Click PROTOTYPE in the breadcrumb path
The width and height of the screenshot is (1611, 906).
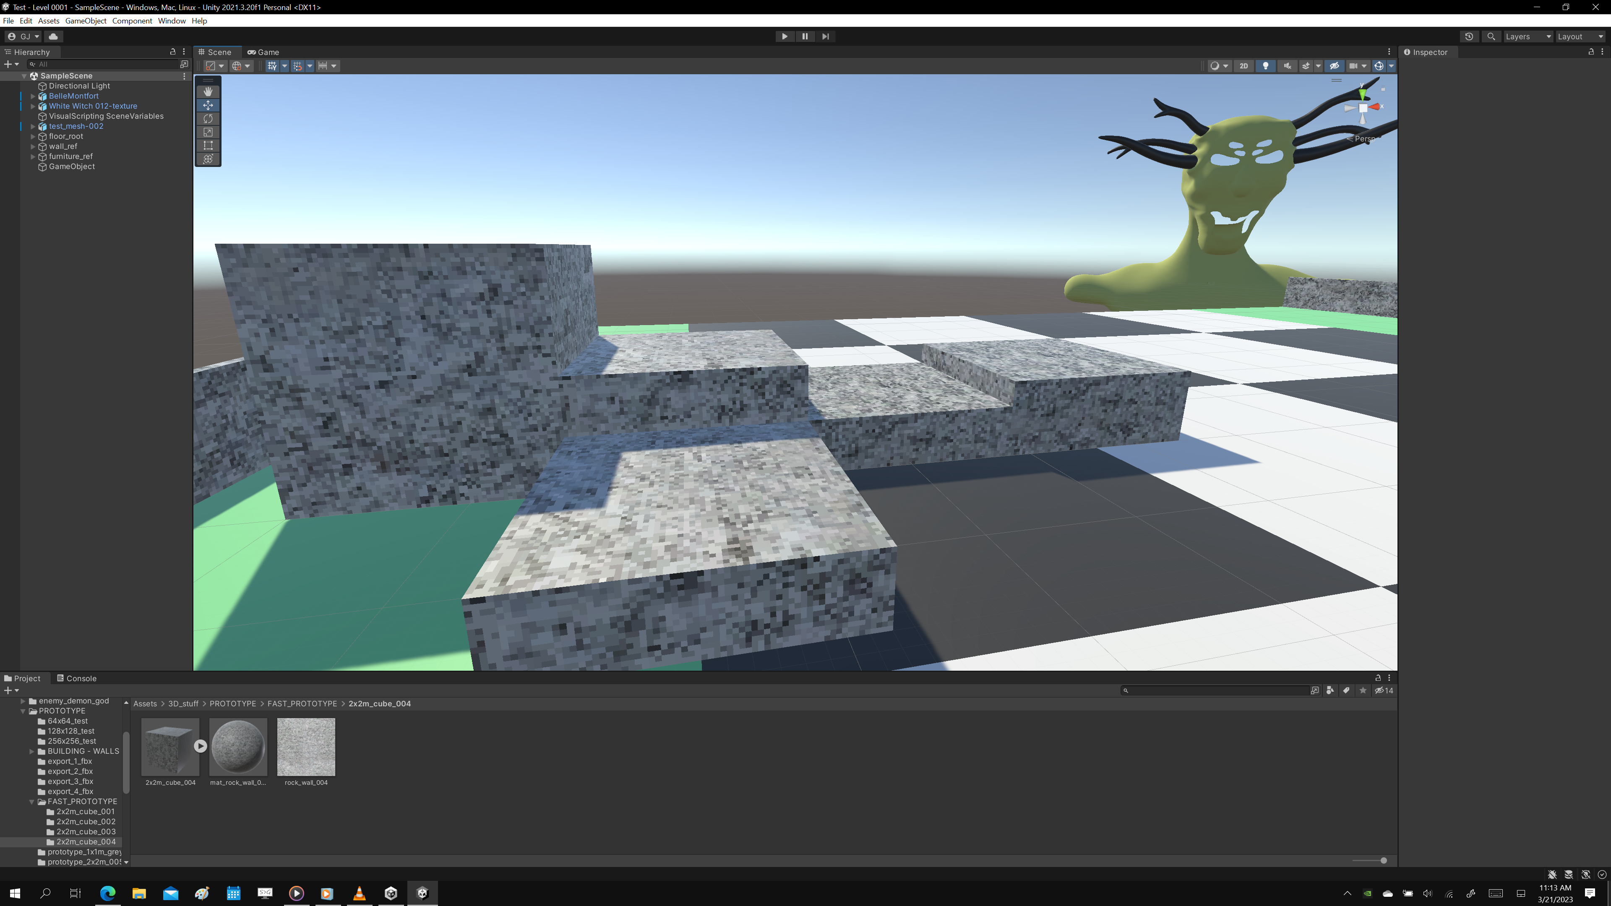(x=233, y=703)
